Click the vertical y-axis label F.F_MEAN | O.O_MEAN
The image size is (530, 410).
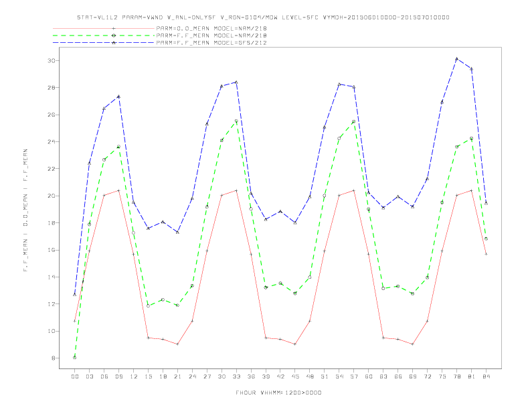pyautogui.click(x=25, y=210)
